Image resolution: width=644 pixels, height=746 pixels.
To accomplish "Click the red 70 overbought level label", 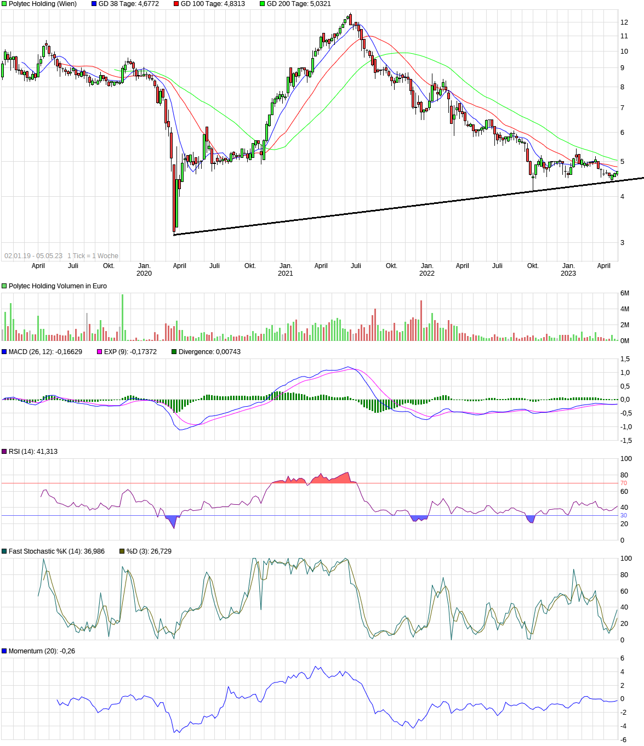I will (624, 483).
